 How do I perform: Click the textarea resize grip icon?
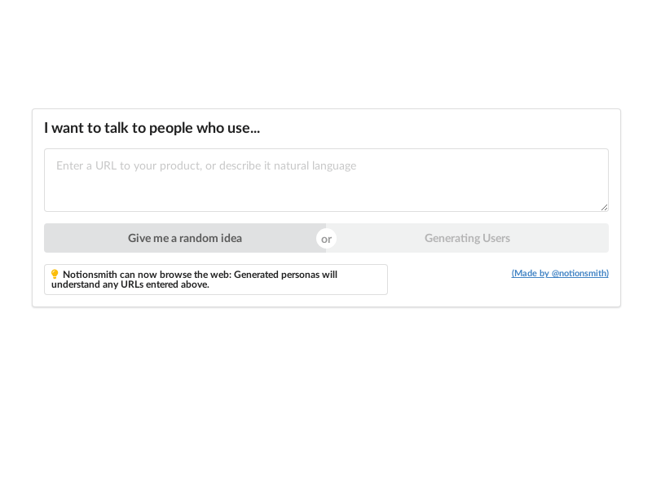(x=604, y=207)
